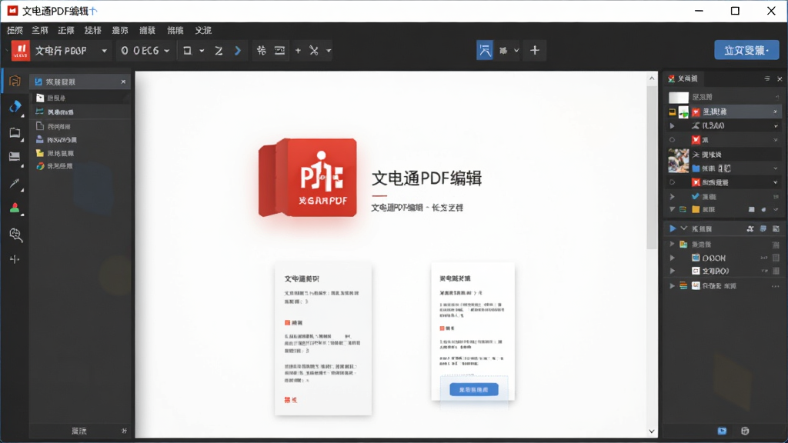The height and width of the screenshot is (443, 788).
Task: Toggle the small square on the folder-image row
Action: pyautogui.click(x=776, y=244)
